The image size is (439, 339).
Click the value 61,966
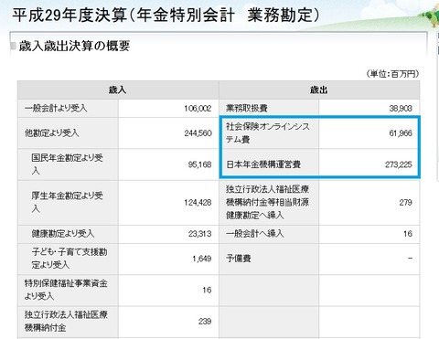401,133
